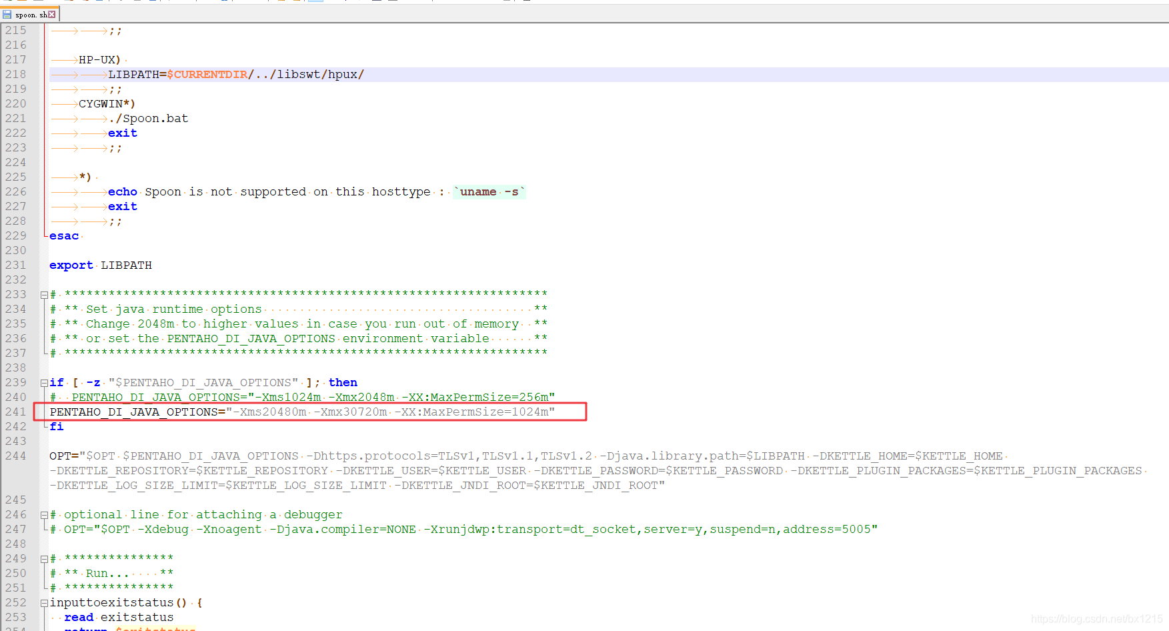Image resolution: width=1169 pixels, height=631 pixels.
Task: Click the 'Set java runtime options' comment
Action: 173,309
